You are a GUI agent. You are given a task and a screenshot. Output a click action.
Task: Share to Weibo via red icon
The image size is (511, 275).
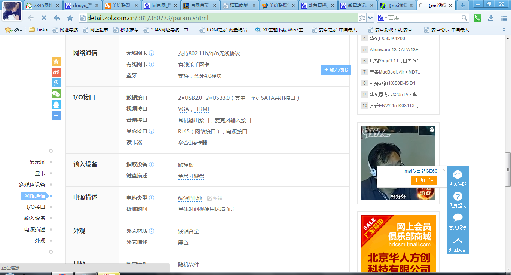pyautogui.click(x=56, y=72)
